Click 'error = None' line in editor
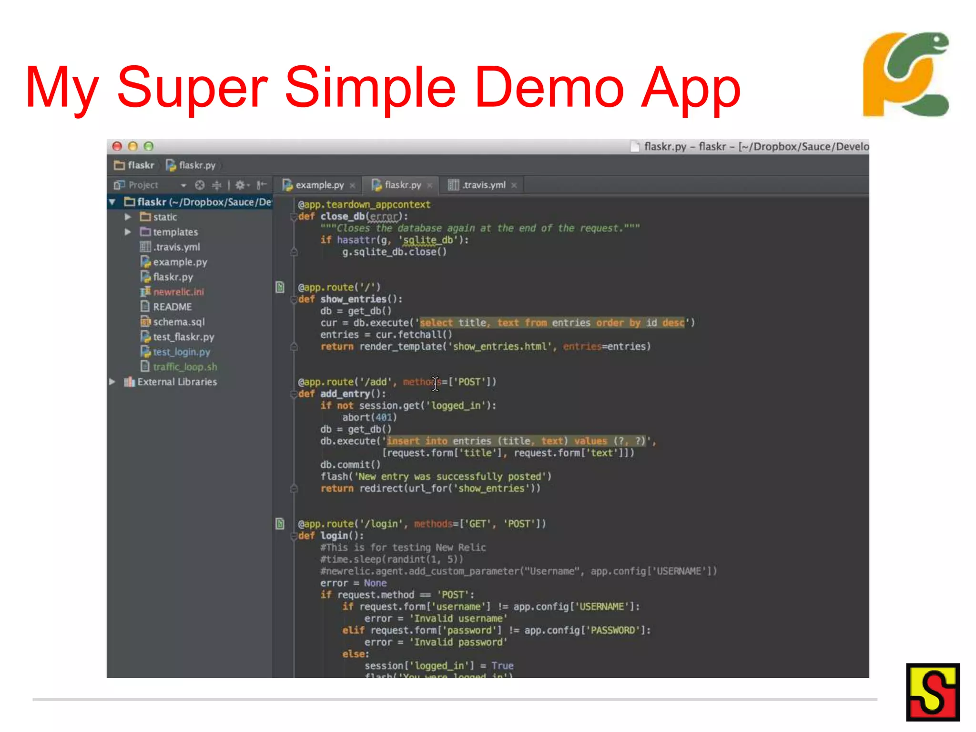The width and height of the screenshot is (976, 732). click(353, 583)
